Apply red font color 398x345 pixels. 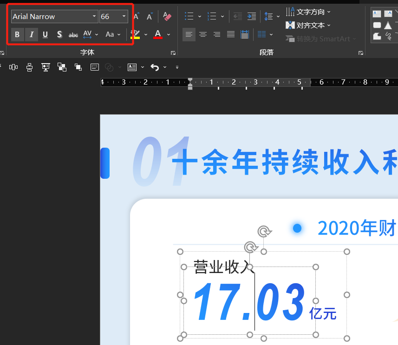158,34
